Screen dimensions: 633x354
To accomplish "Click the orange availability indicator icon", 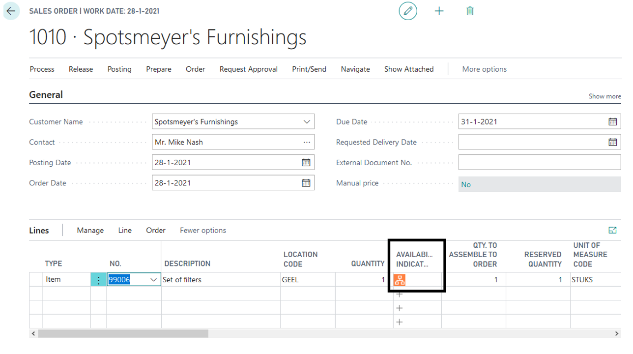I will click(400, 280).
